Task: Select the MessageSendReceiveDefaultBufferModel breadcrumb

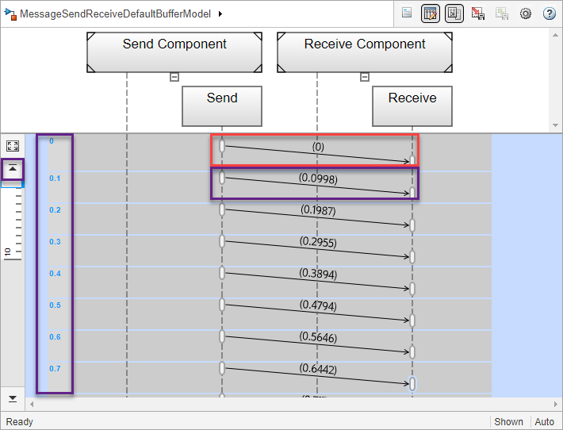Action: (x=115, y=13)
